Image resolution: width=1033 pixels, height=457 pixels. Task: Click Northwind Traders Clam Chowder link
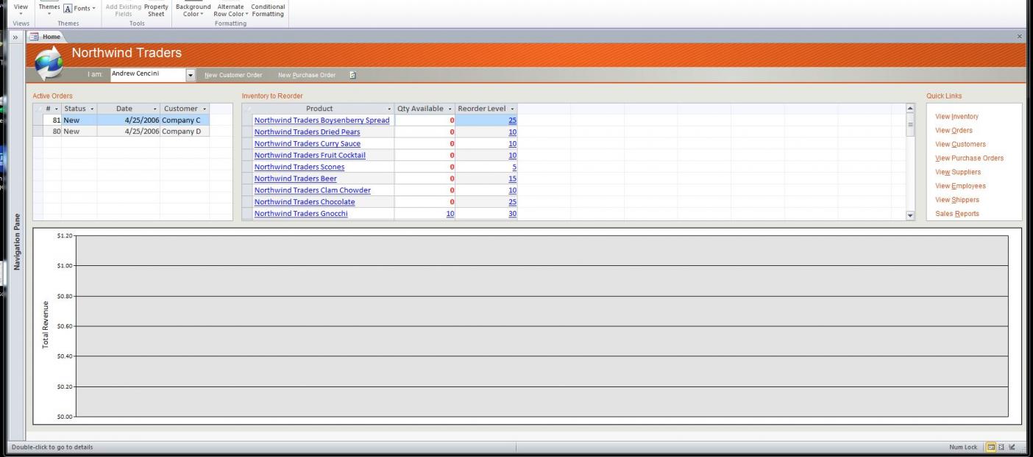click(313, 191)
